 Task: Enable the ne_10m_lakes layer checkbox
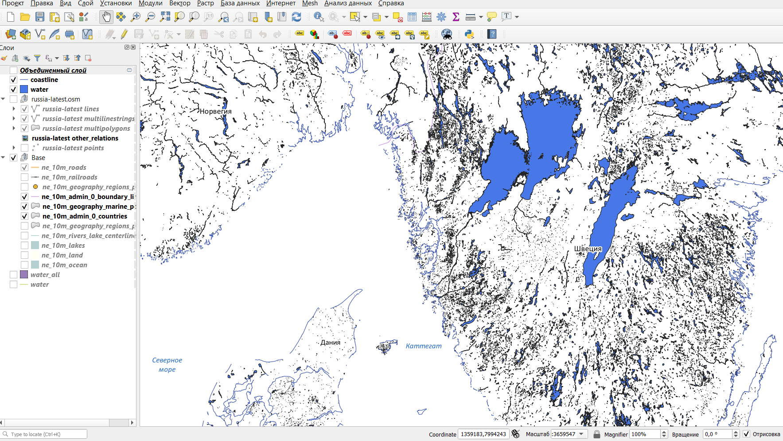pos(25,246)
